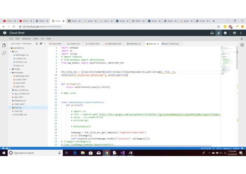This screenshot has height=174, width=246.
Task: Open editor in new window icon
Action: [x=234, y=33]
